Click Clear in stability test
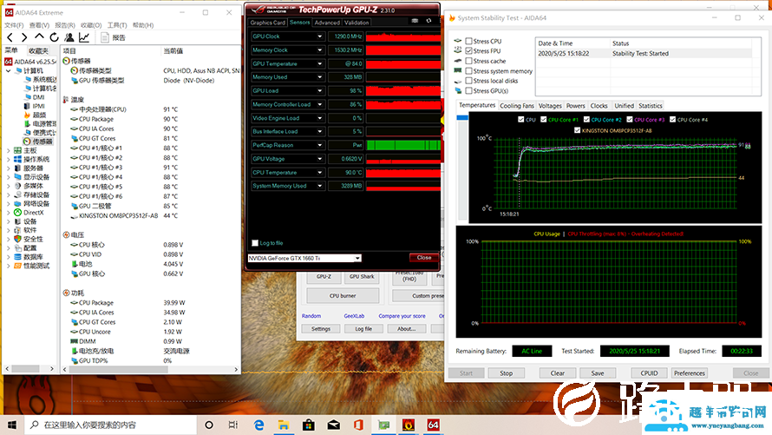772x435 pixels. pyautogui.click(x=558, y=373)
